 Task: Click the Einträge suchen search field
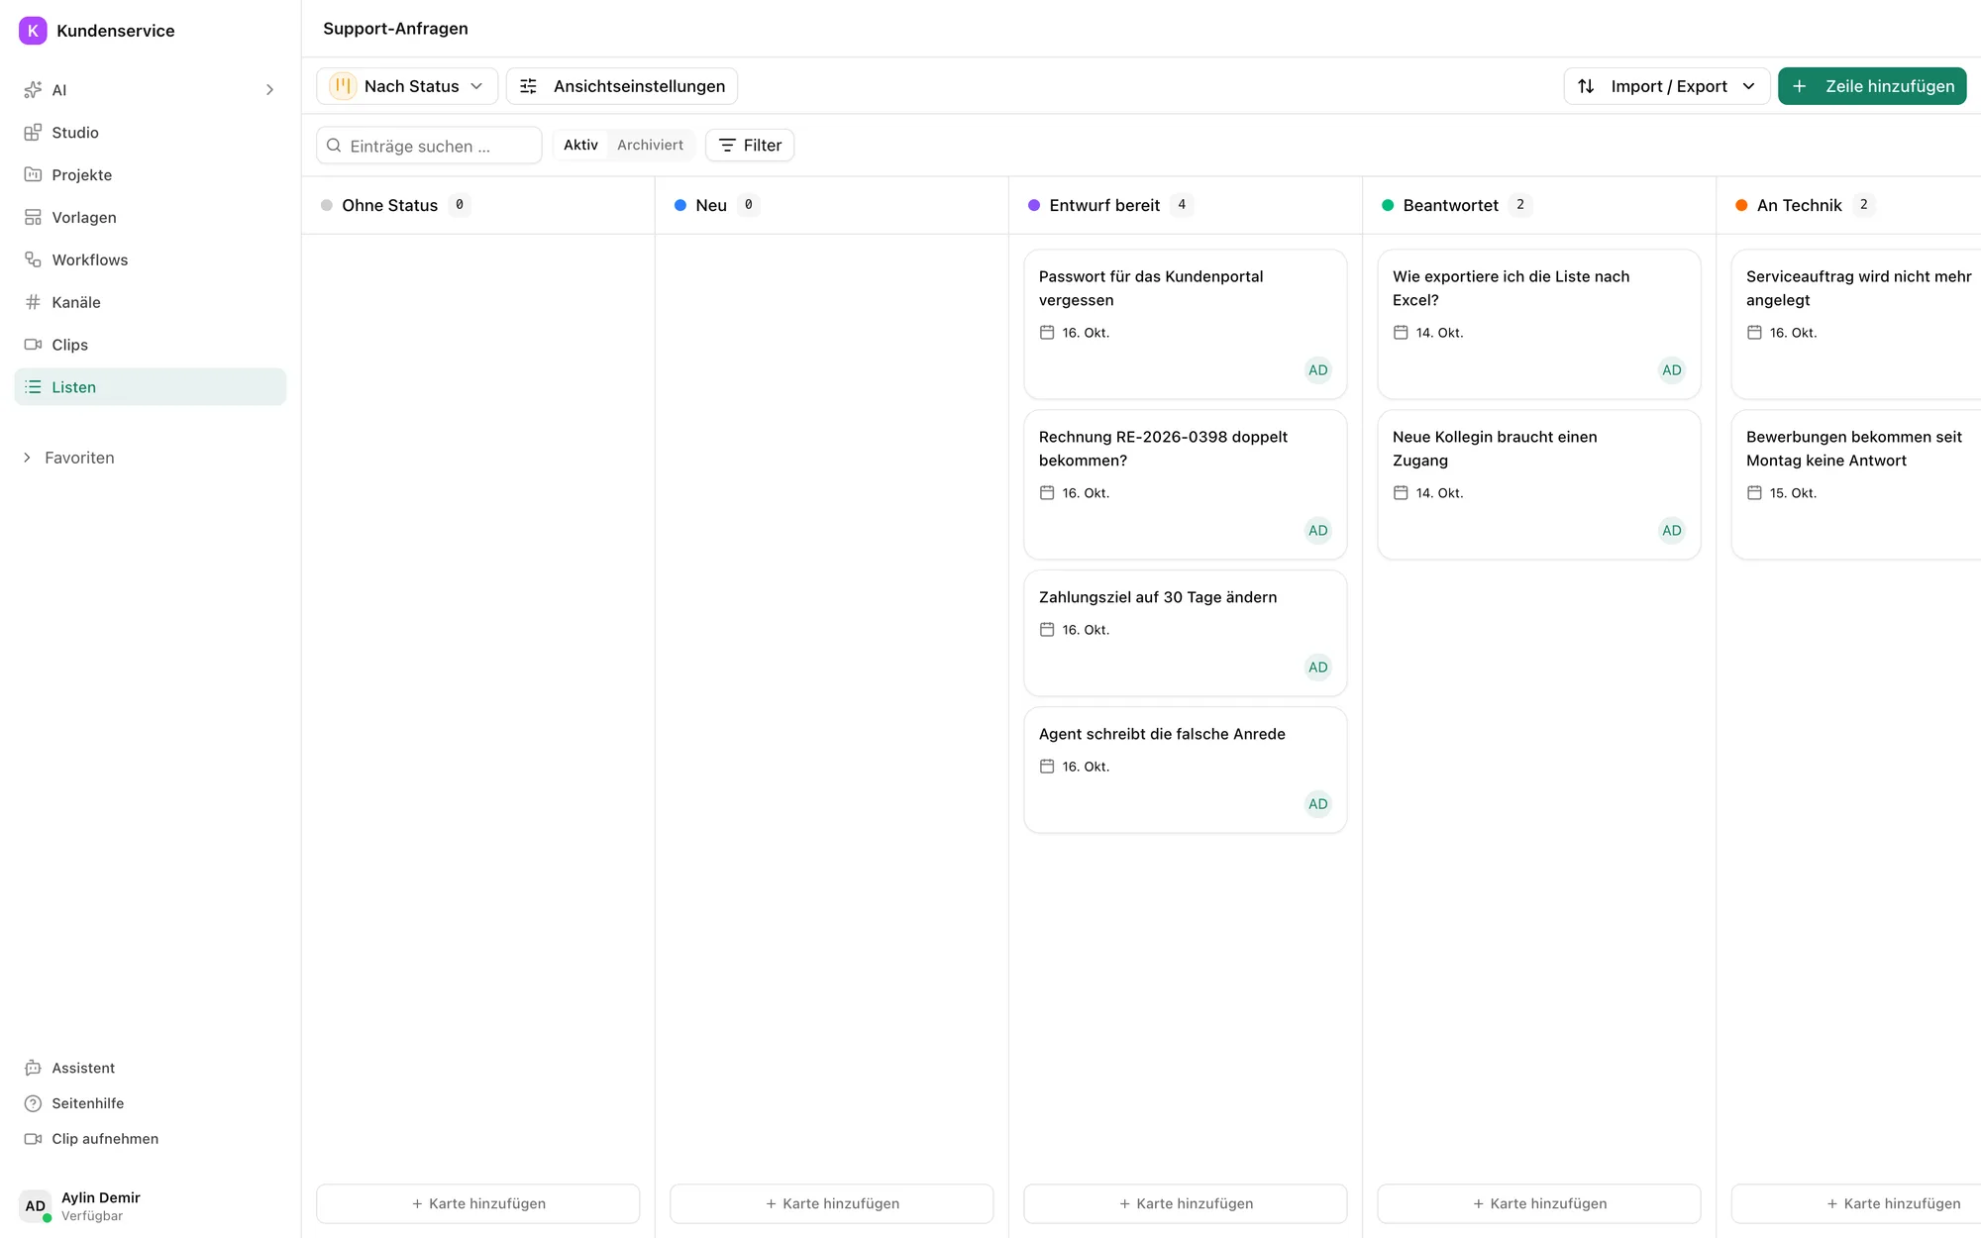click(x=429, y=146)
